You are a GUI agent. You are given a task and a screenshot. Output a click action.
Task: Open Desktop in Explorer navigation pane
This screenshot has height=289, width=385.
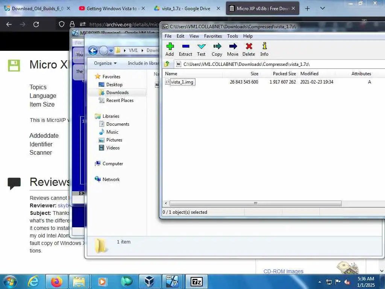click(114, 85)
